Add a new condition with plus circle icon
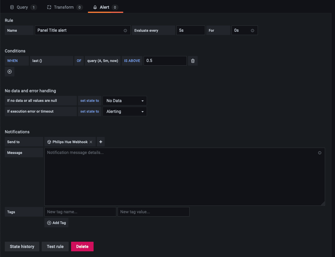The width and height of the screenshot is (335, 257). [x=10, y=72]
